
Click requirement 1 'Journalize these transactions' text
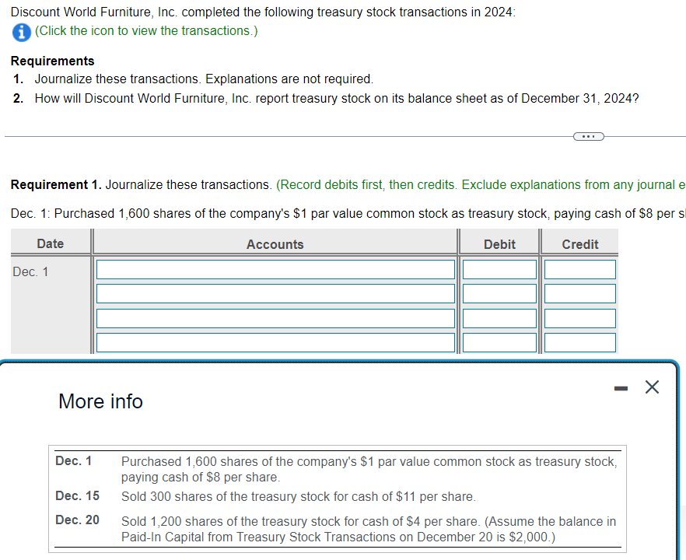[204, 79]
